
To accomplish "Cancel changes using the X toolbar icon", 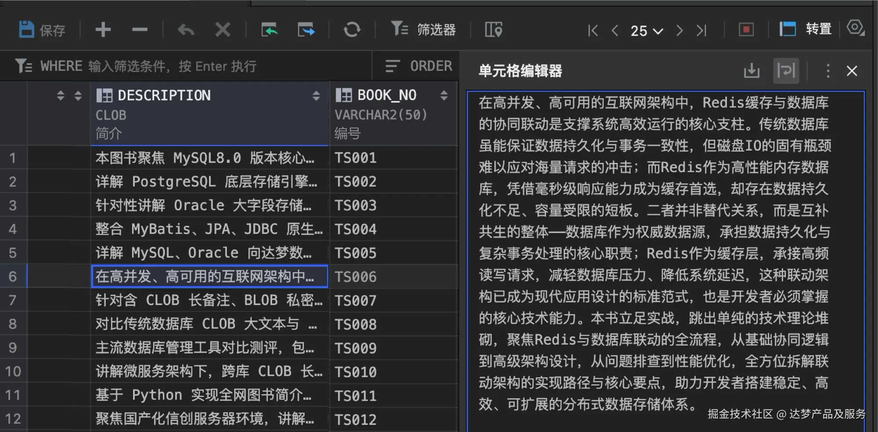I will point(222,30).
